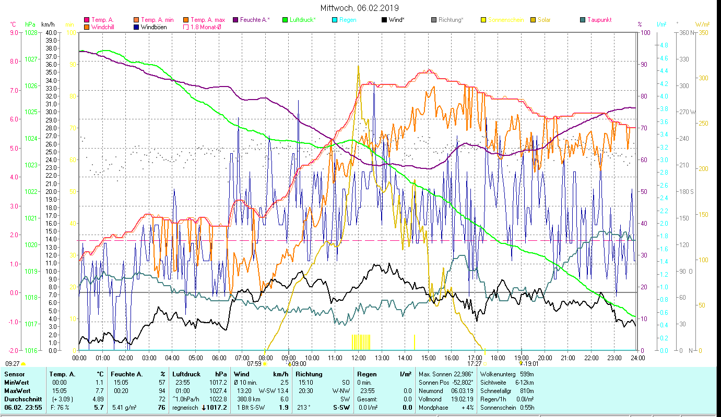Screen dimensions: 721x417
Task: Click the Sensor table header
Action: (x=14, y=374)
